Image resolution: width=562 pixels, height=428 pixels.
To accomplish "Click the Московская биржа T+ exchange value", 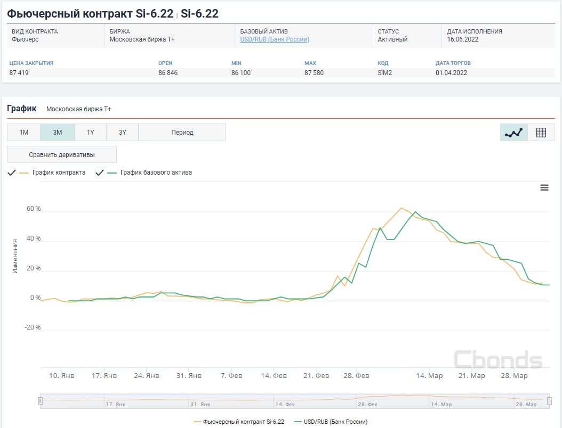I will 142,39.
